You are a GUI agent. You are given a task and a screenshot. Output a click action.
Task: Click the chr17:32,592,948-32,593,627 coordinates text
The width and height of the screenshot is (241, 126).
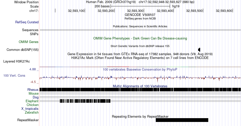[x=166, y=2]
